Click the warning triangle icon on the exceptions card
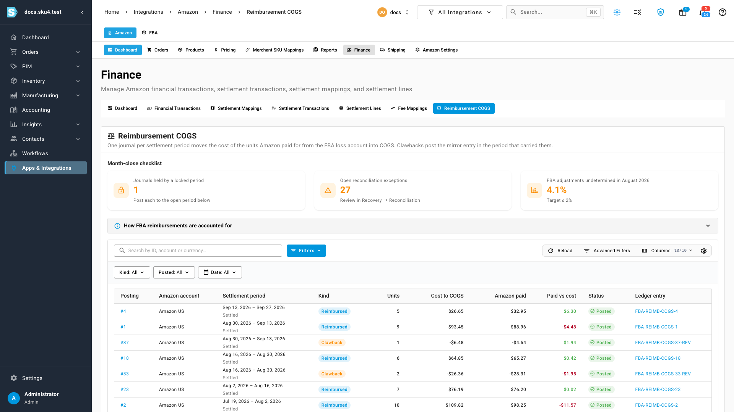Screen dimensions: 734x412 pyautogui.click(x=328, y=190)
